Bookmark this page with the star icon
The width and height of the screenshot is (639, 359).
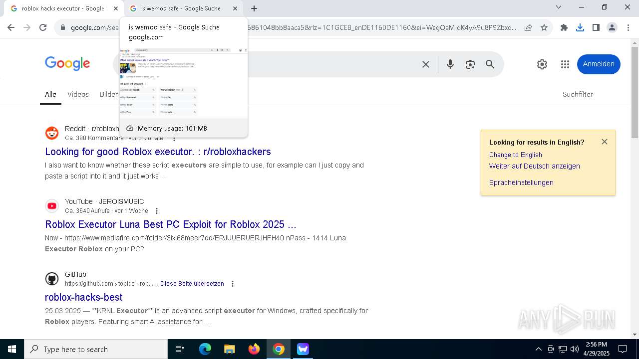click(x=544, y=27)
